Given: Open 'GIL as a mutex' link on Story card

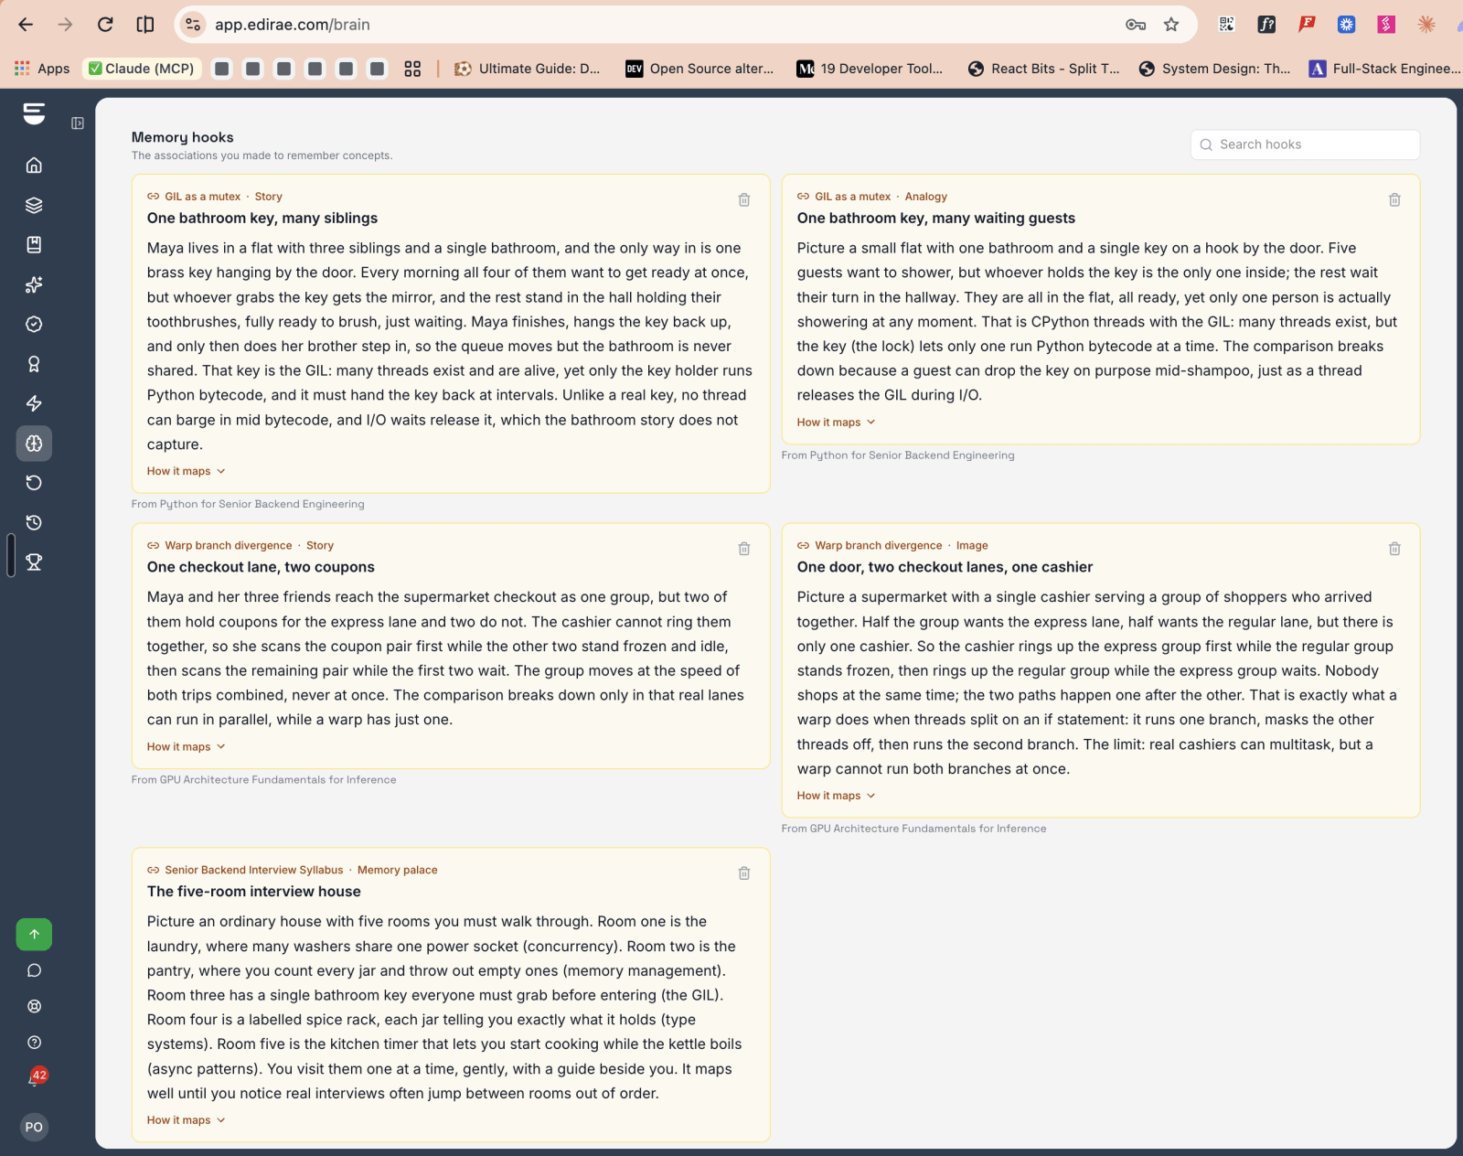Looking at the screenshot, I should pyautogui.click(x=202, y=197).
